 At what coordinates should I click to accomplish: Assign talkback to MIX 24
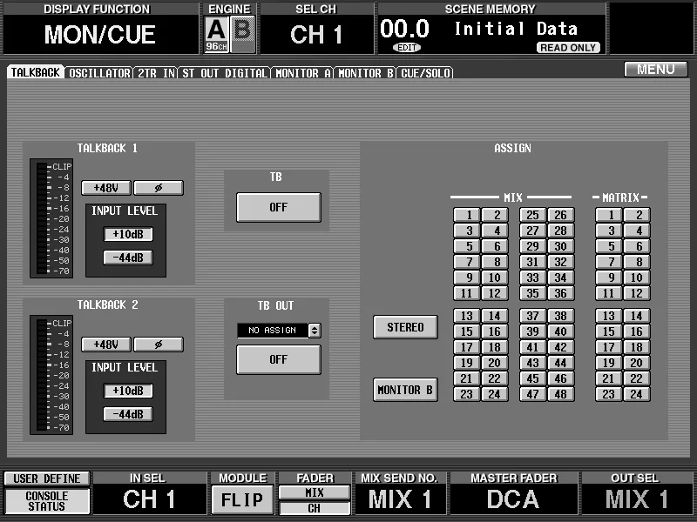[x=495, y=394]
